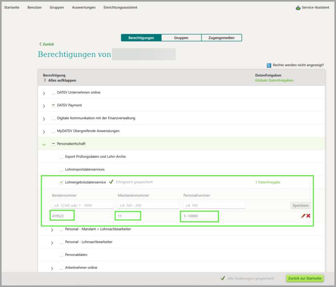The height and width of the screenshot is (287, 336).
Task: Collapse the Personalwirtschaft section
Action: click(x=44, y=144)
